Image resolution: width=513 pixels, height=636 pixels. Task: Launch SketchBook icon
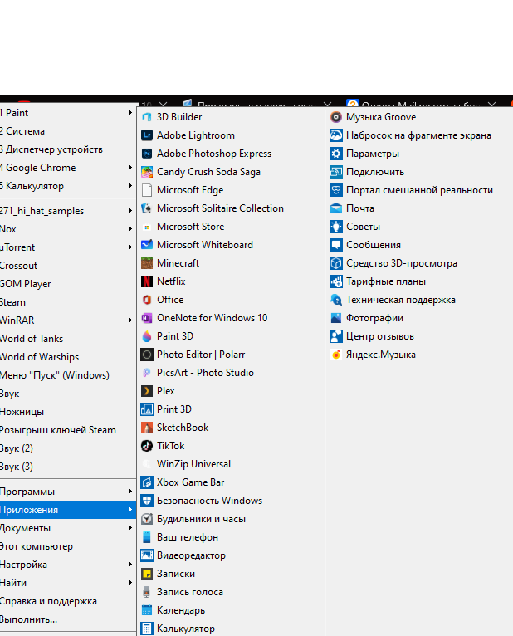pyautogui.click(x=146, y=428)
